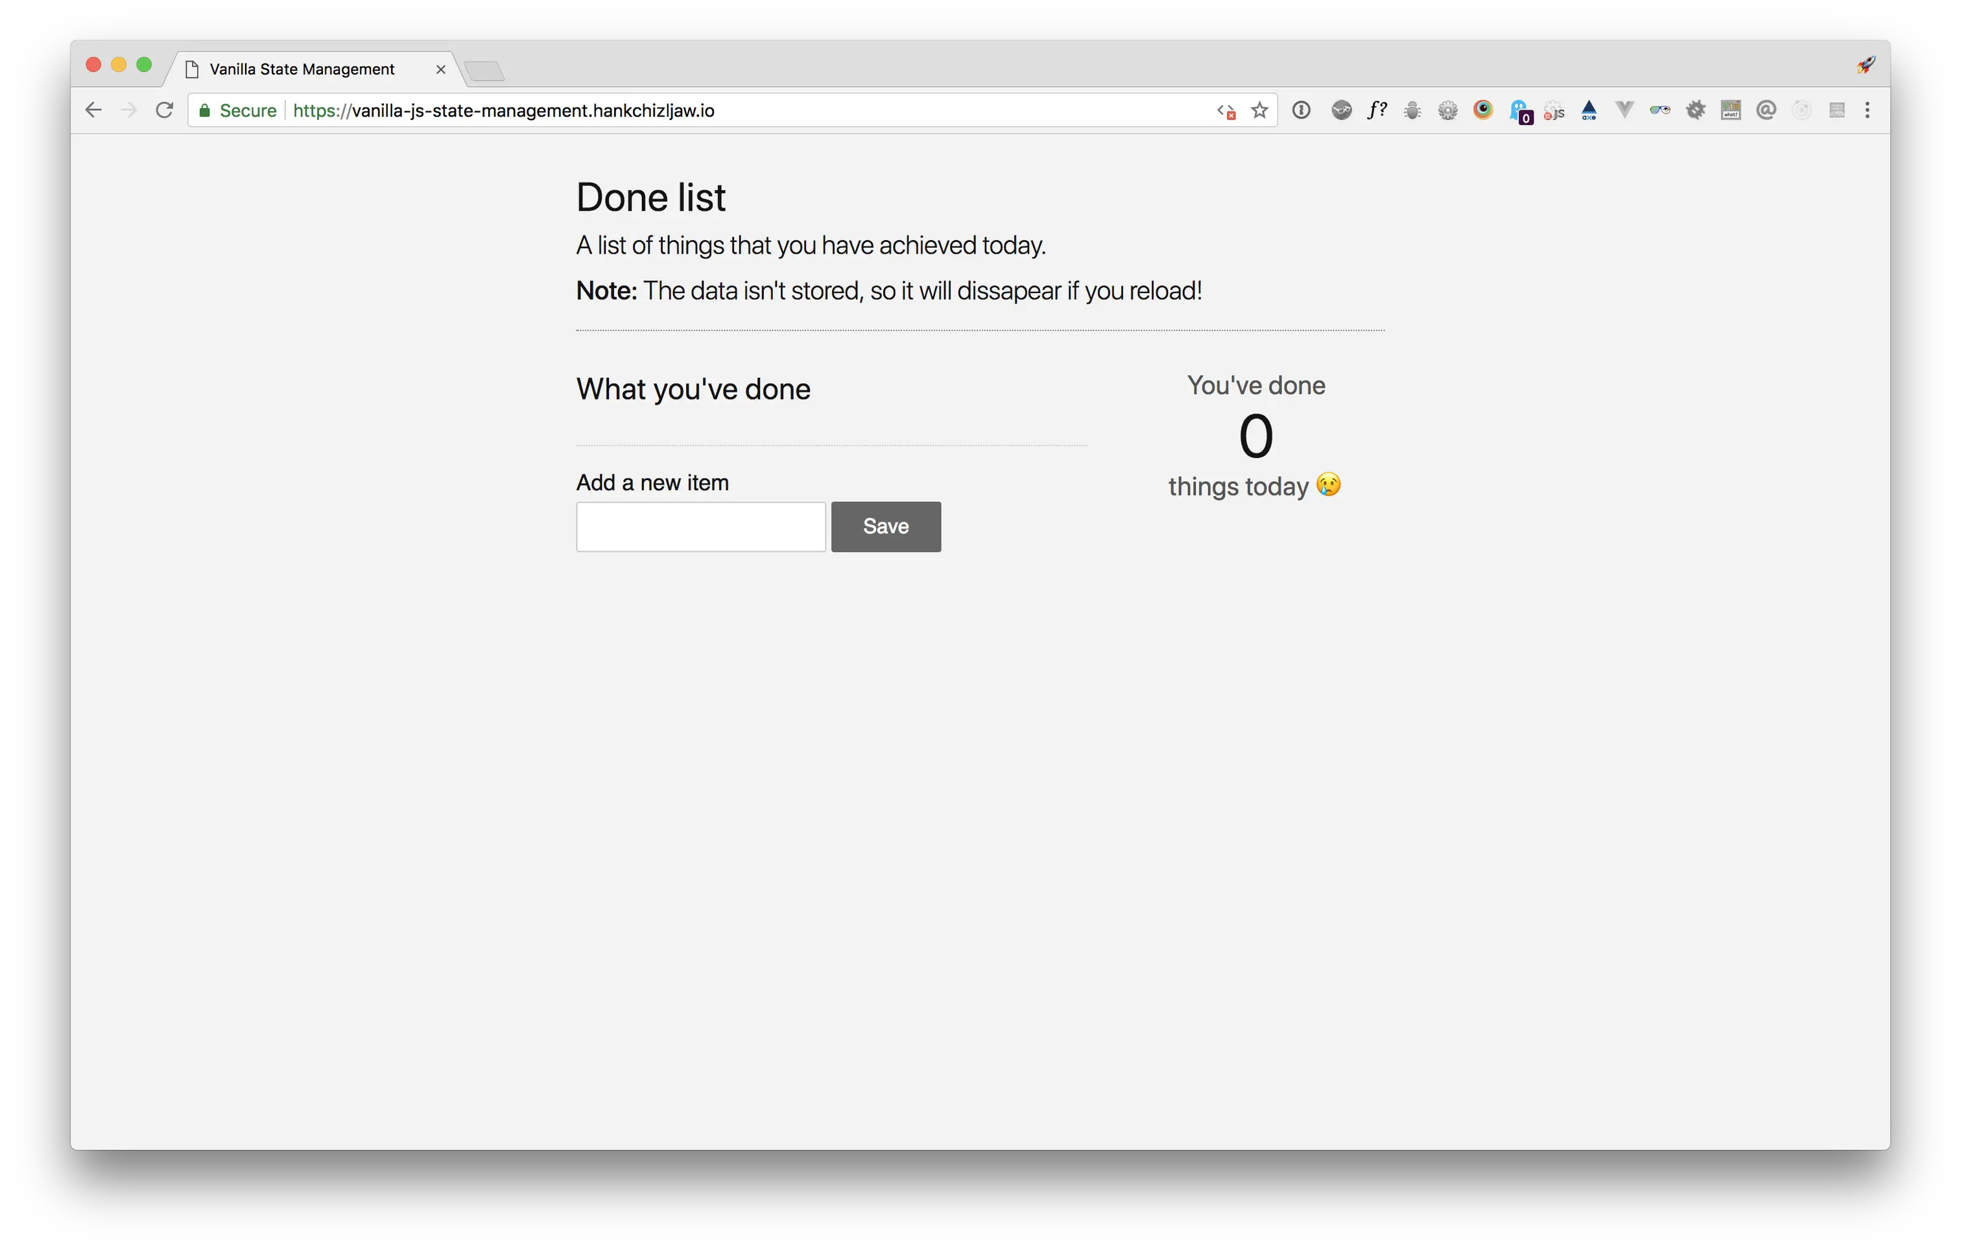Screen dimensions: 1961x1251
Task: Open the JS toggle extension icon
Action: (x=1554, y=110)
